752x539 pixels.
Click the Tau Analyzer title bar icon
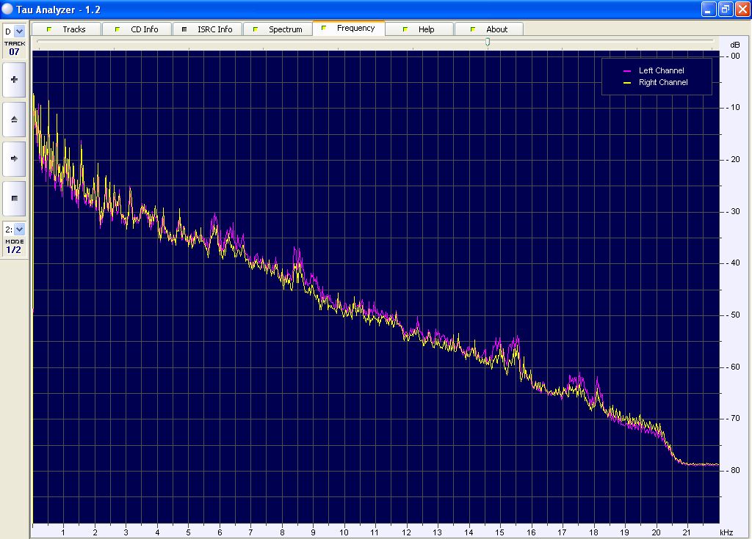click(x=8, y=9)
